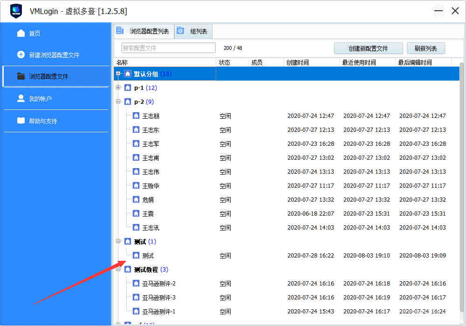Click the profile icon next to 王志讯

(136, 227)
